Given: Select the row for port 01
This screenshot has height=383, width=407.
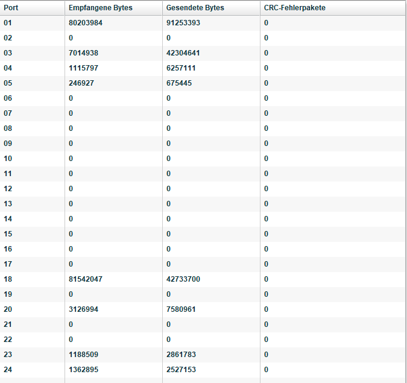Looking at the screenshot, I should [x=8, y=23].
